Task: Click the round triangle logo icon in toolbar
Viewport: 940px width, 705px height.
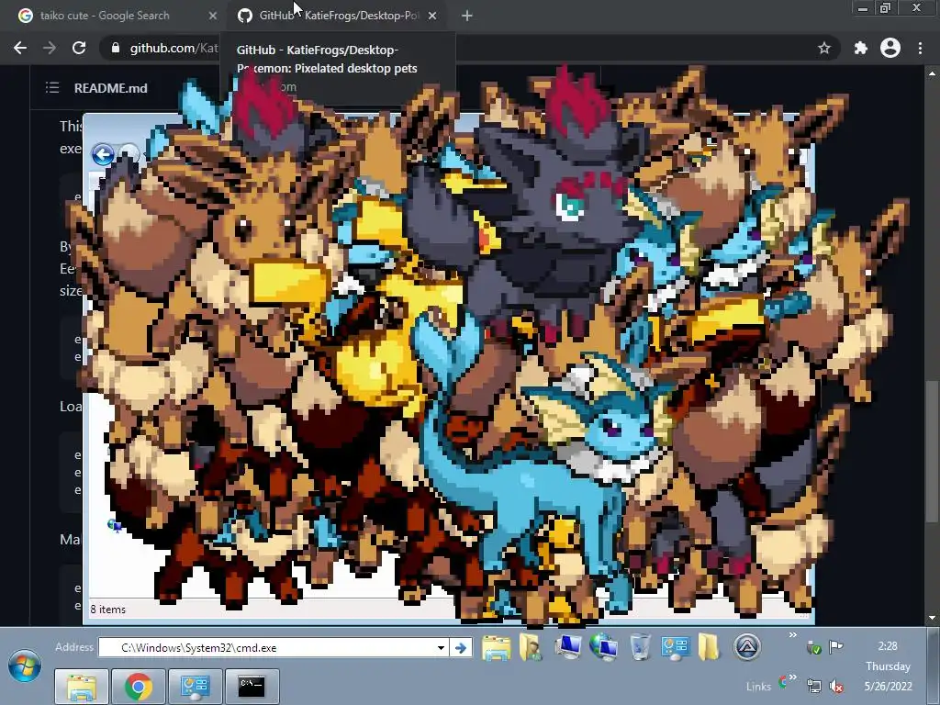Action: [746, 647]
